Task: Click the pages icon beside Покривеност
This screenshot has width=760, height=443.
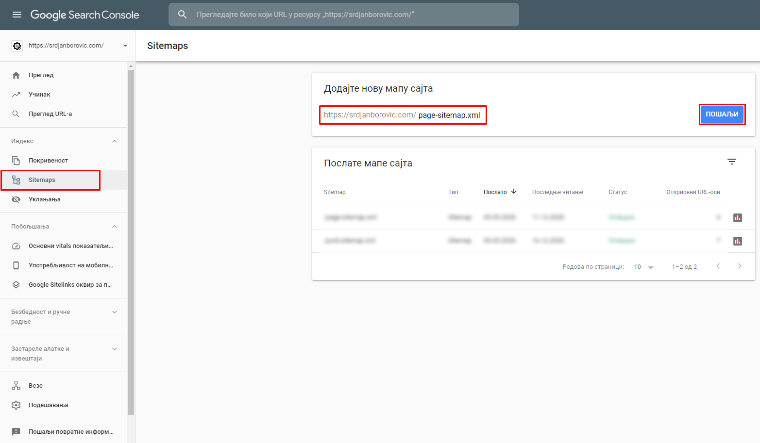Action: (x=16, y=161)
